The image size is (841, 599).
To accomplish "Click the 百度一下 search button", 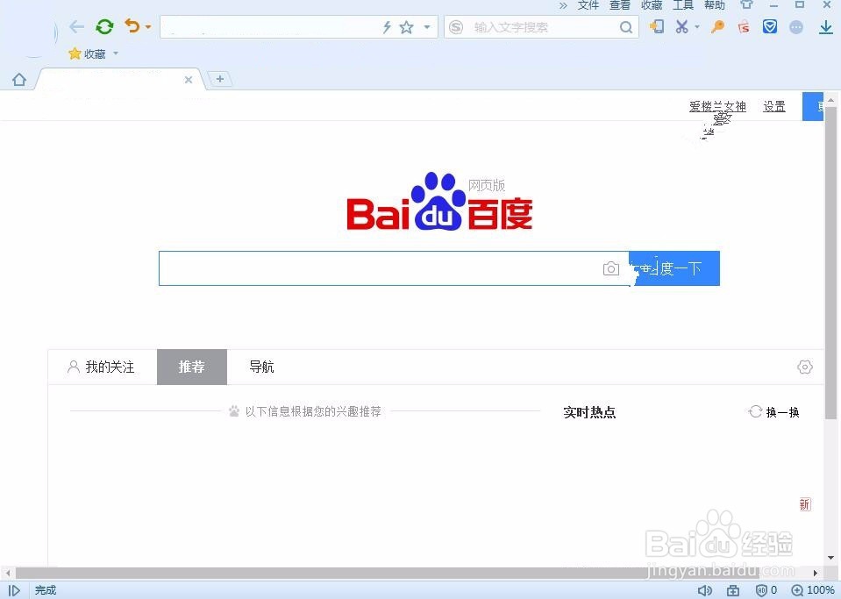I will point(674,268).
